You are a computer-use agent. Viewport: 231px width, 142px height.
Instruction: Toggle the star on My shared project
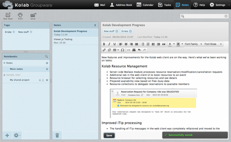coord(47,80)
